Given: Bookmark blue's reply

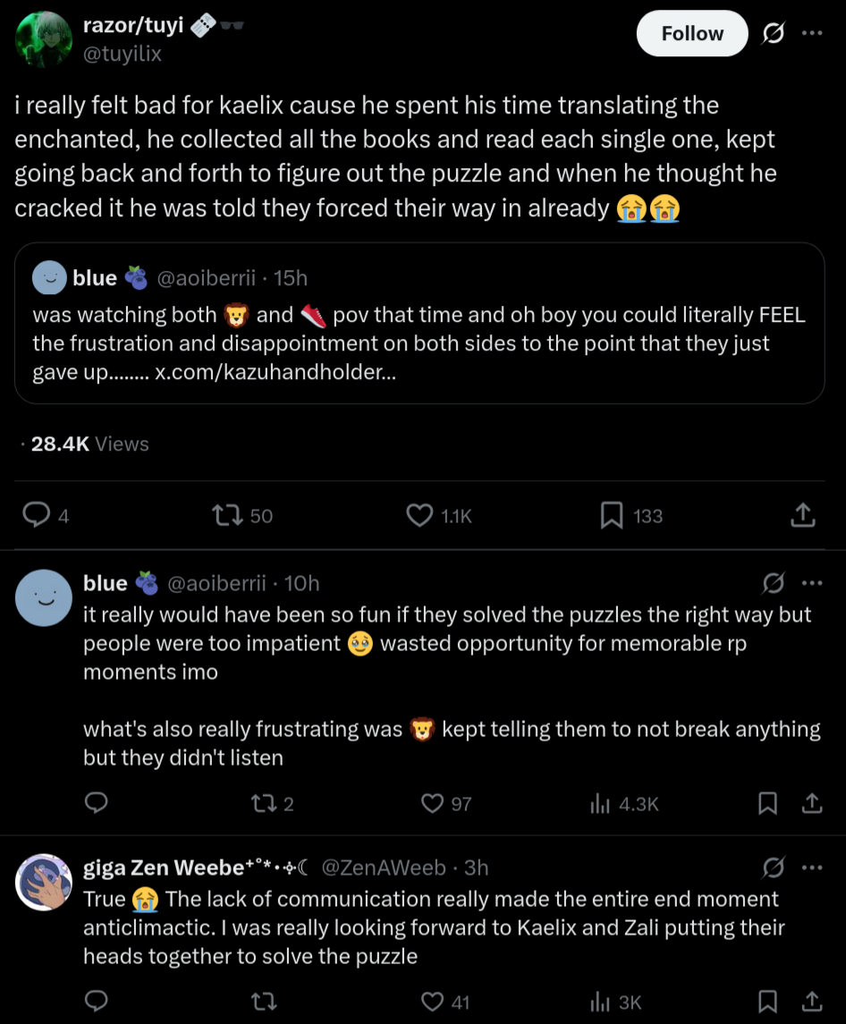Looking at the screenshot, I should click(767, 803).
